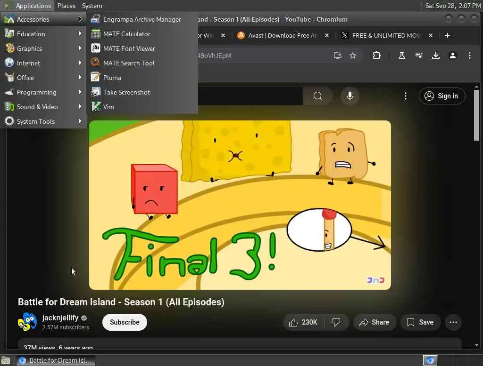Click the YouTube search magnifier icon
Viewport: 483px width, 366px height.
click(x=317, y=96)
